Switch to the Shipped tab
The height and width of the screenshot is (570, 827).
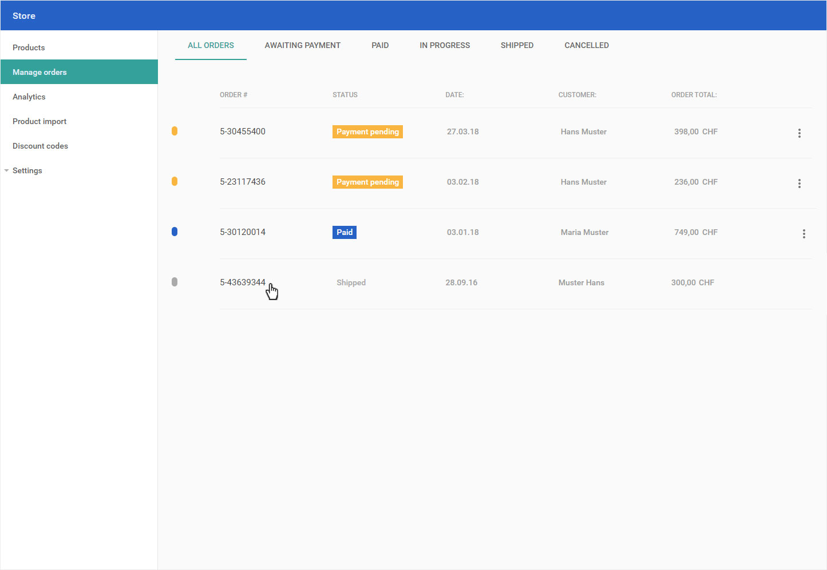pyautogui.click(x=517, y=45)
